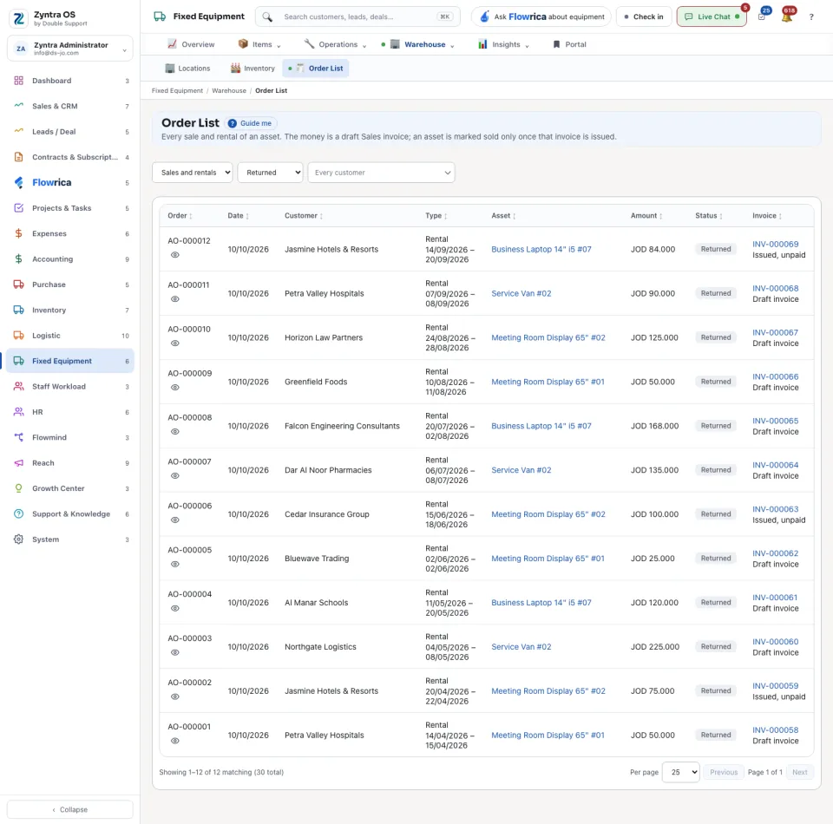
Task: Open the Inventory sub-tab under Warehouse
Action: (x=253, y=69)
